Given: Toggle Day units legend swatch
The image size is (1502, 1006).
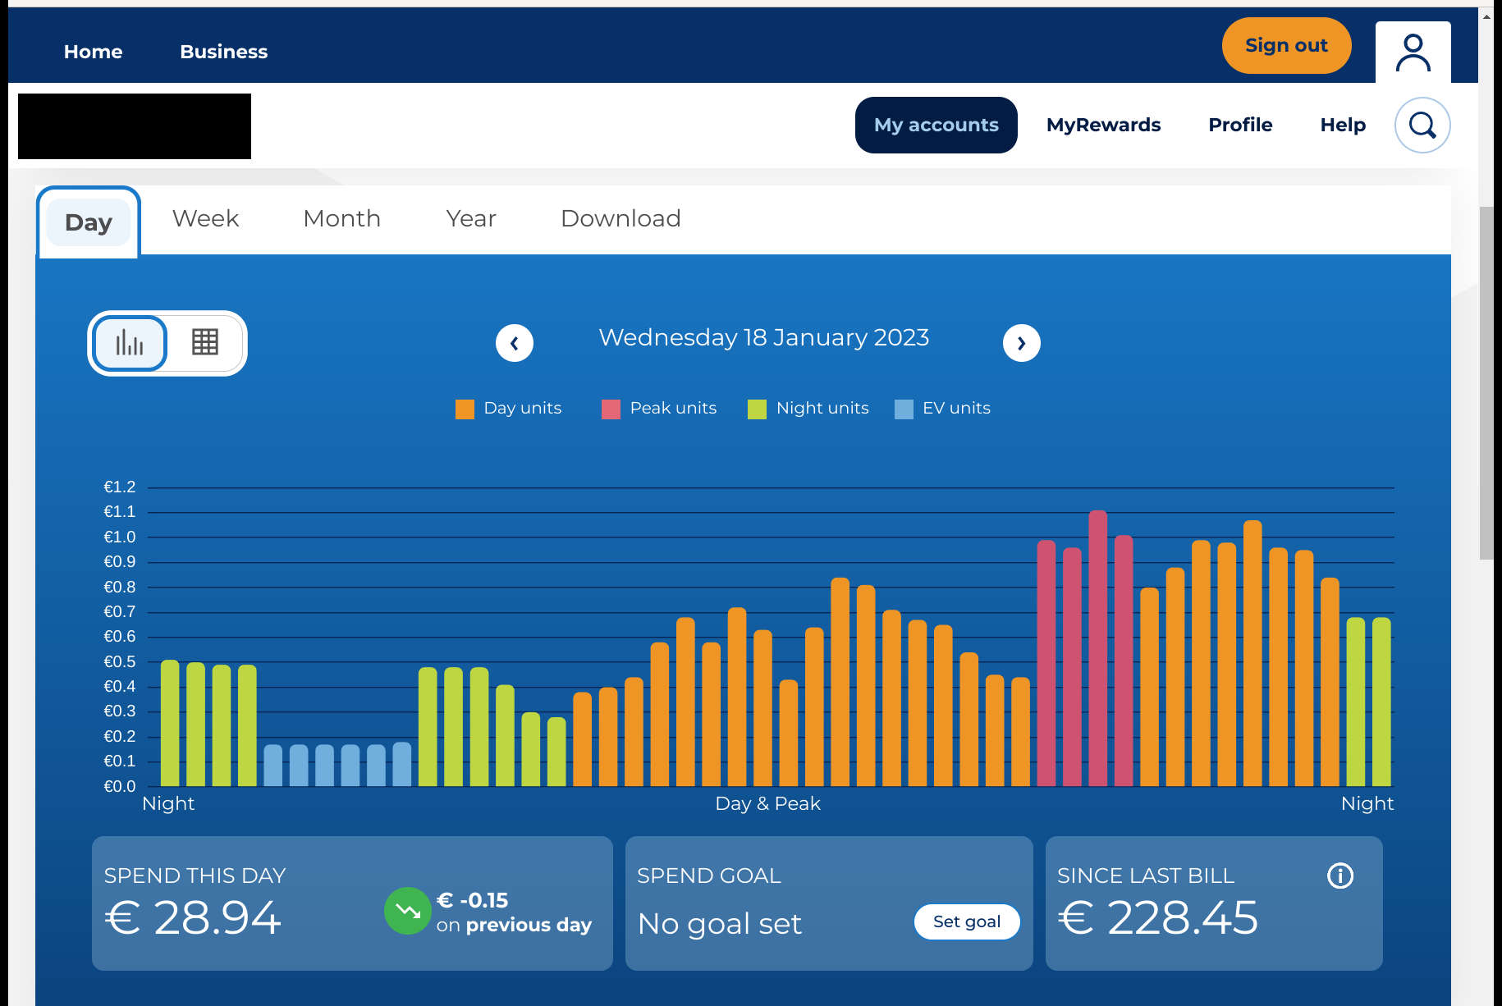Looking at the screenshot, I should 465,409.
